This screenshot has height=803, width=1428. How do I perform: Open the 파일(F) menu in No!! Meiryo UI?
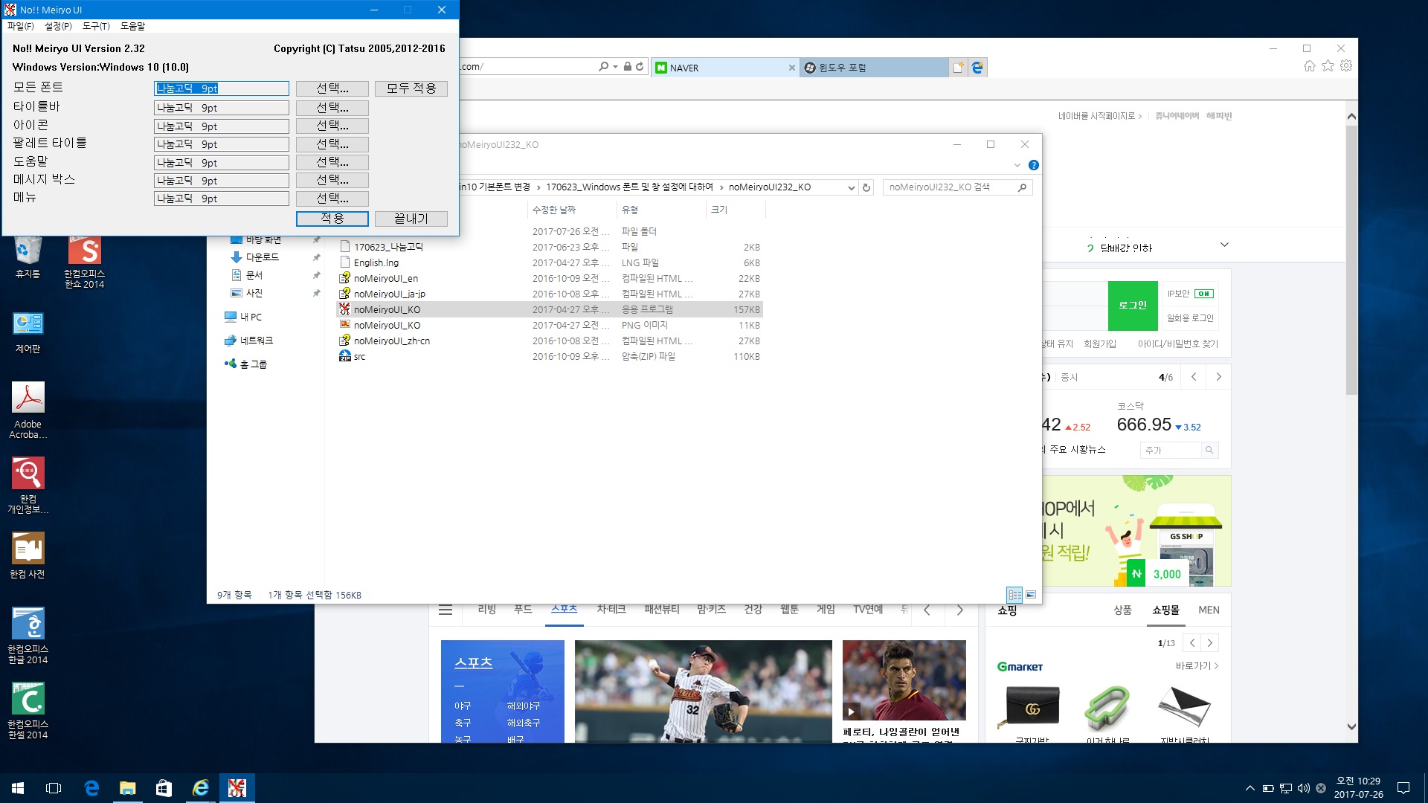pyautogui.click(x=20, y=26)
